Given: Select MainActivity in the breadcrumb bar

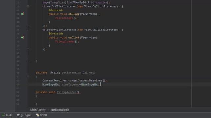Looking at the screenshot, I should (38, 110).
